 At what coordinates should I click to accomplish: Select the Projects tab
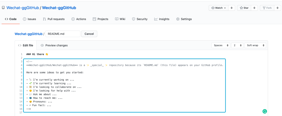click(101, 19)
